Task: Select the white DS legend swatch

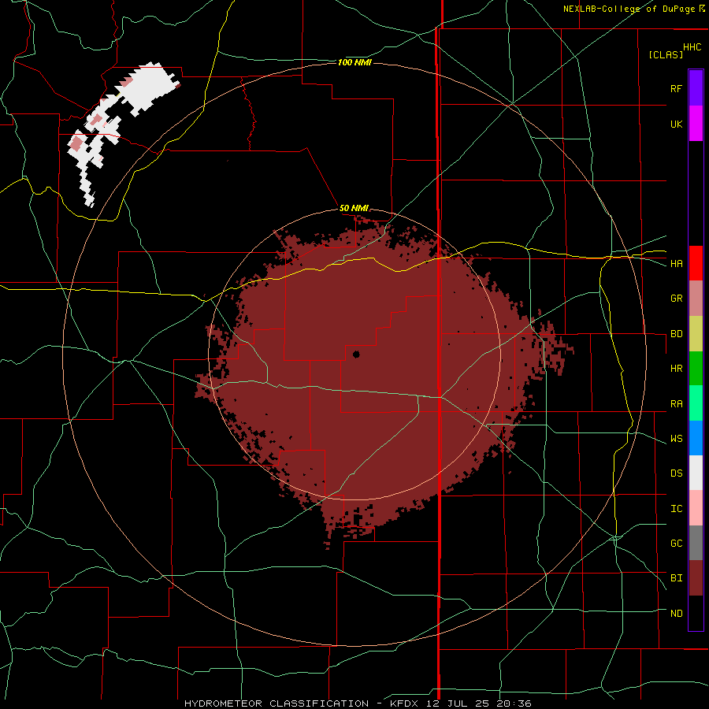Action: tap(696, 473)
